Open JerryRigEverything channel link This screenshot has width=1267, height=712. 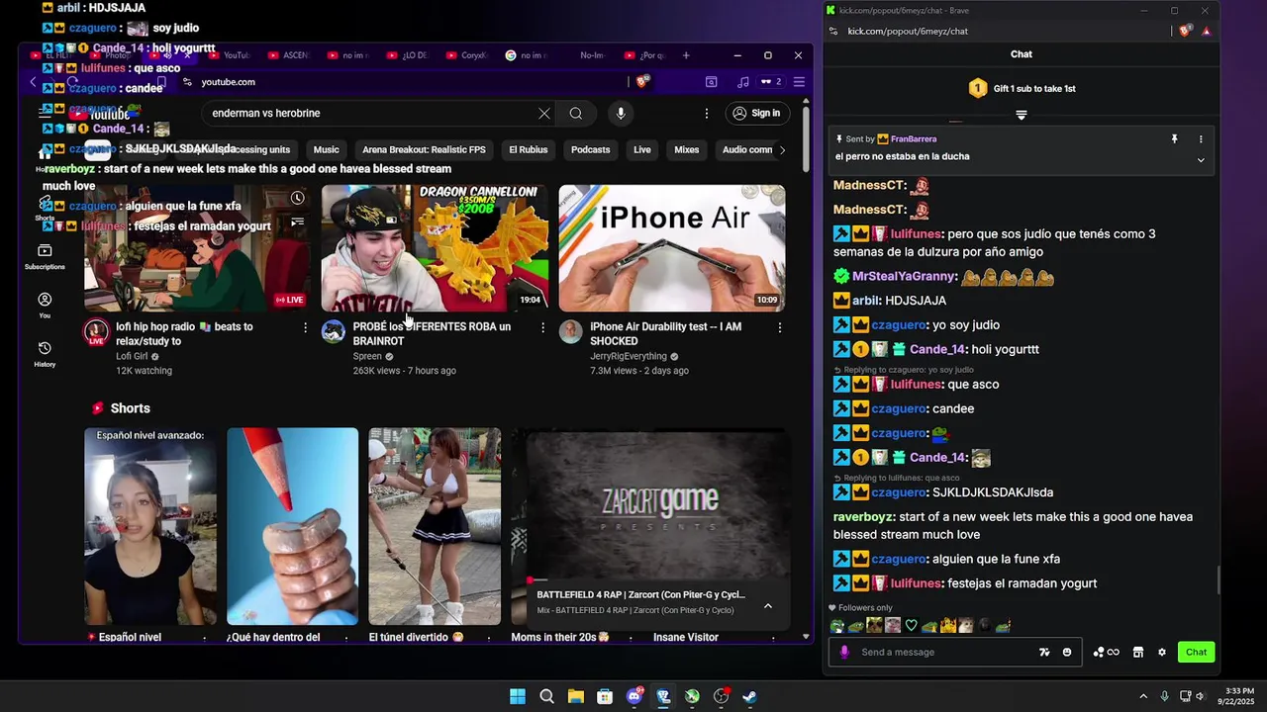[x=629, y=356]
